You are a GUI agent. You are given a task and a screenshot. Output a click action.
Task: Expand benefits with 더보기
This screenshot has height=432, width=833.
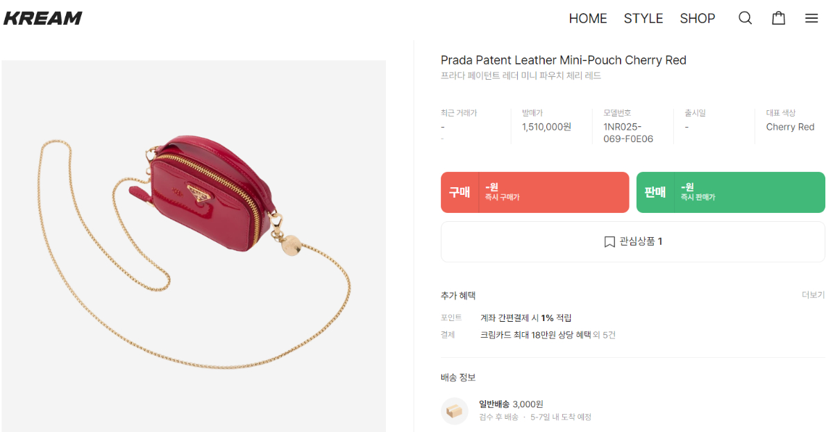coord(814,295)
